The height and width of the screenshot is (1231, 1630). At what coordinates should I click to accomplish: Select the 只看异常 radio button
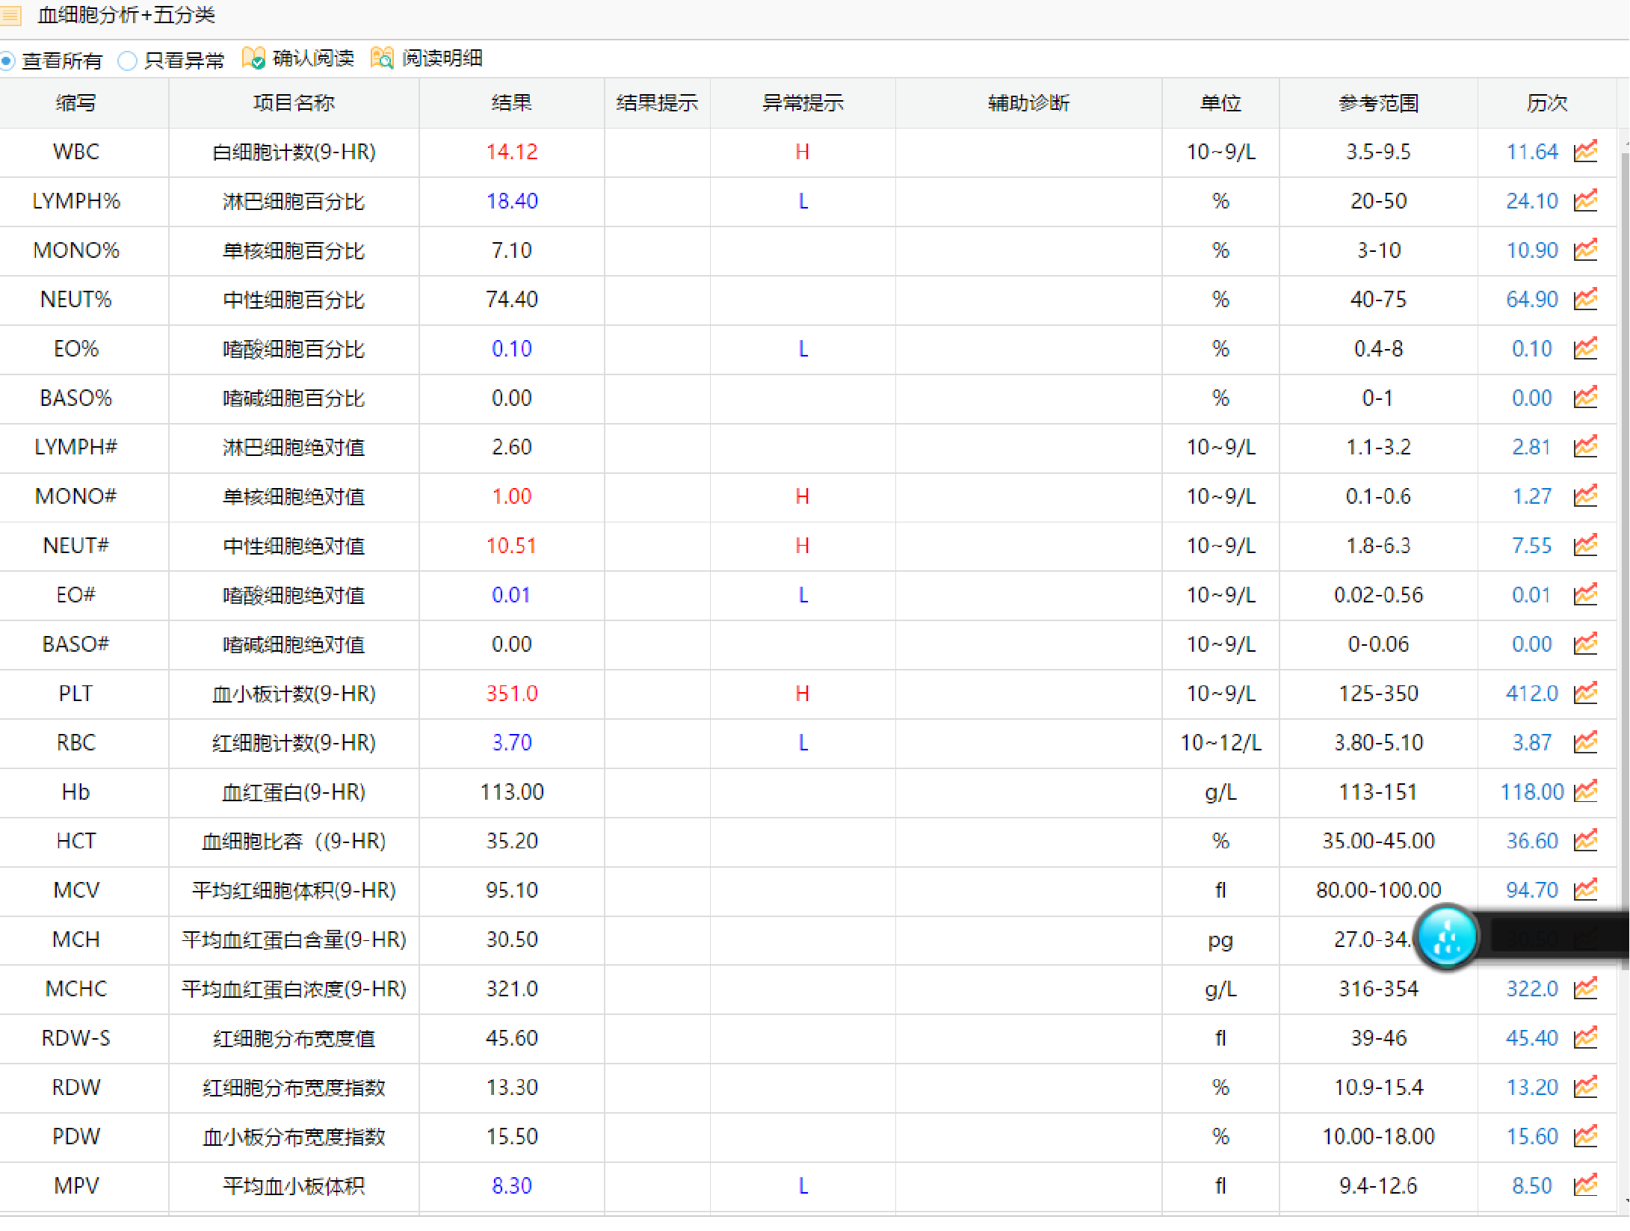(x=127, y=60)
